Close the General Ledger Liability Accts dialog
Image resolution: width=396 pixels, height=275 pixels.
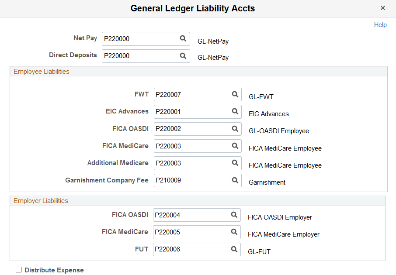(x=383, y=8)
